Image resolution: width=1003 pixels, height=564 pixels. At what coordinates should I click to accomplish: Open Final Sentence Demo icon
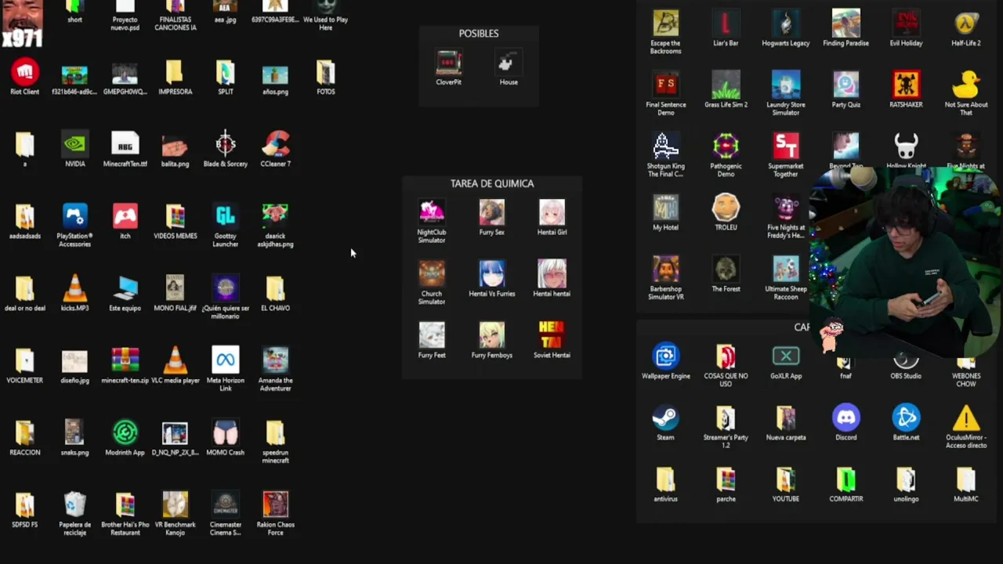666,85
